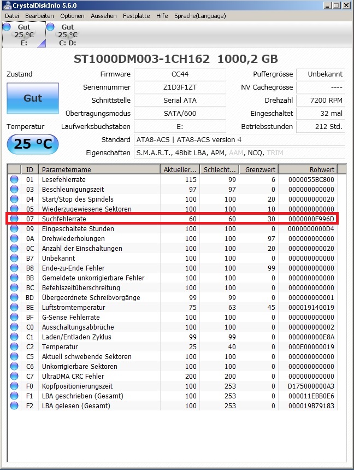
Task: Click the CrystalDiskInfo title bar icon
Action: point(7,5)
